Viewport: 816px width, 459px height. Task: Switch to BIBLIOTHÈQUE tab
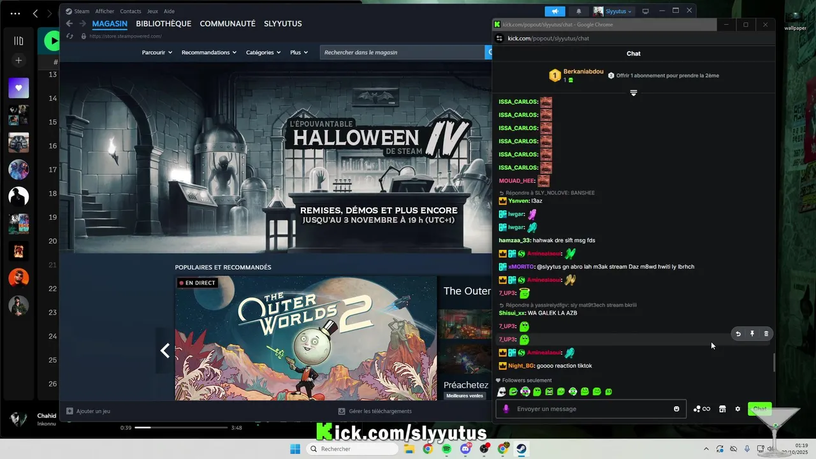(163, 24)
